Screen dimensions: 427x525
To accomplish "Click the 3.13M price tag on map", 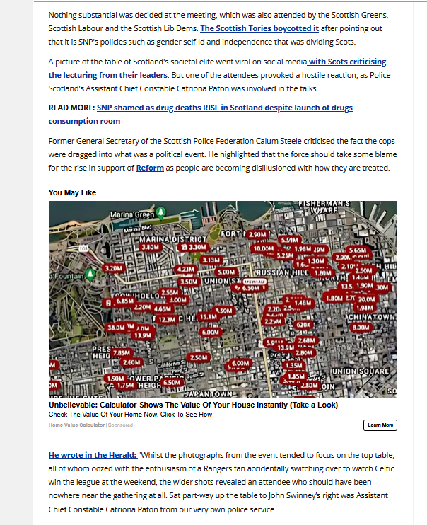I will tap(211, 260).
